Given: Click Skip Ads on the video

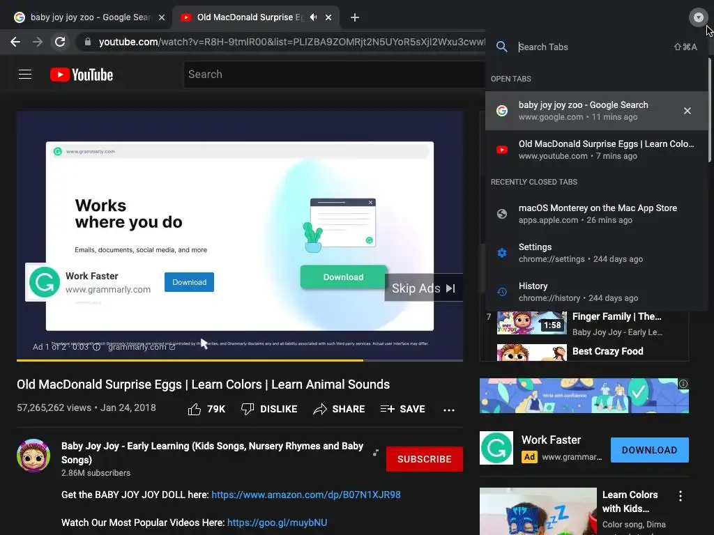Looking at the screenshot, I should click(423, 288).
